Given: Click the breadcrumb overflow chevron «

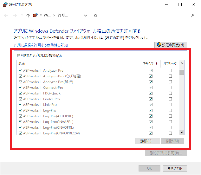Looking at the screenshot, I should click(41, 15).
